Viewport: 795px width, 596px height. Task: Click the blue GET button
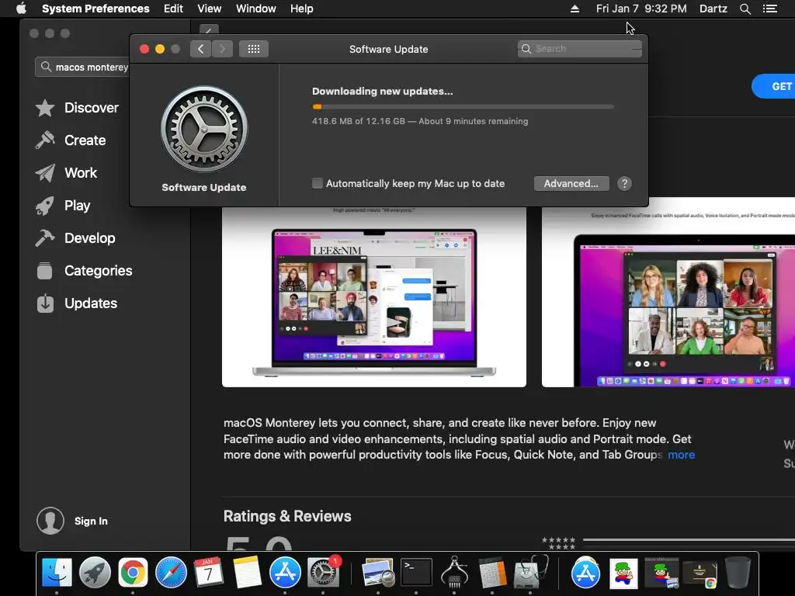coord(774,86)
